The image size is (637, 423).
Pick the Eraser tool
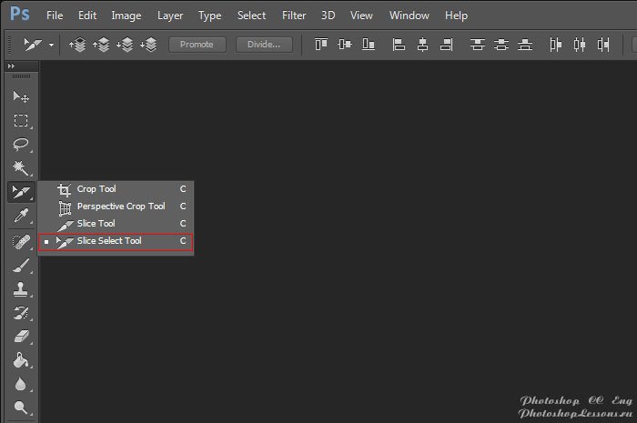(20, 337)
